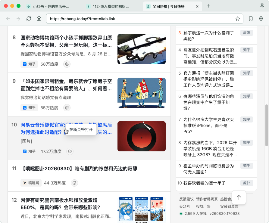The width and height of the screenshot is (269, 223).
Task: Open the 如果国家限制租金 headline
Action: click(66, 85)
